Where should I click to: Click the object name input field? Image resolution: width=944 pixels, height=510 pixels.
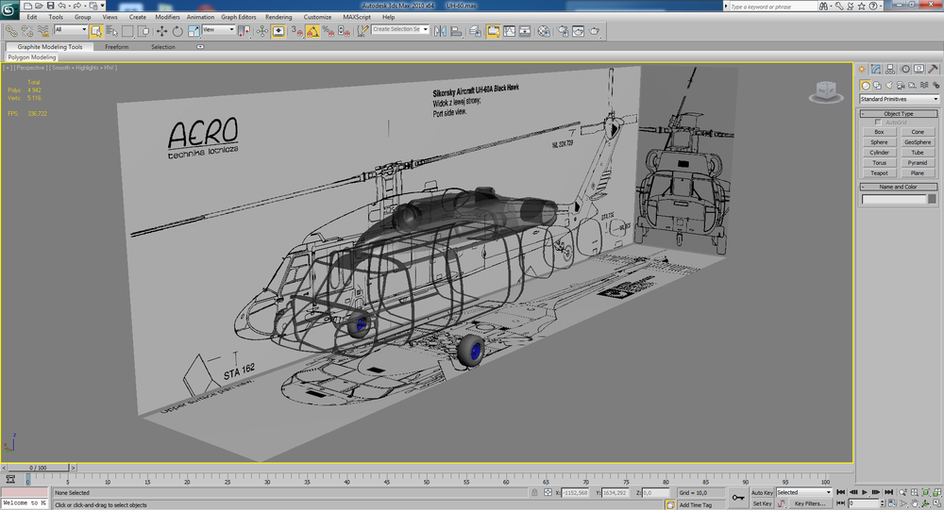coord(894,199)
